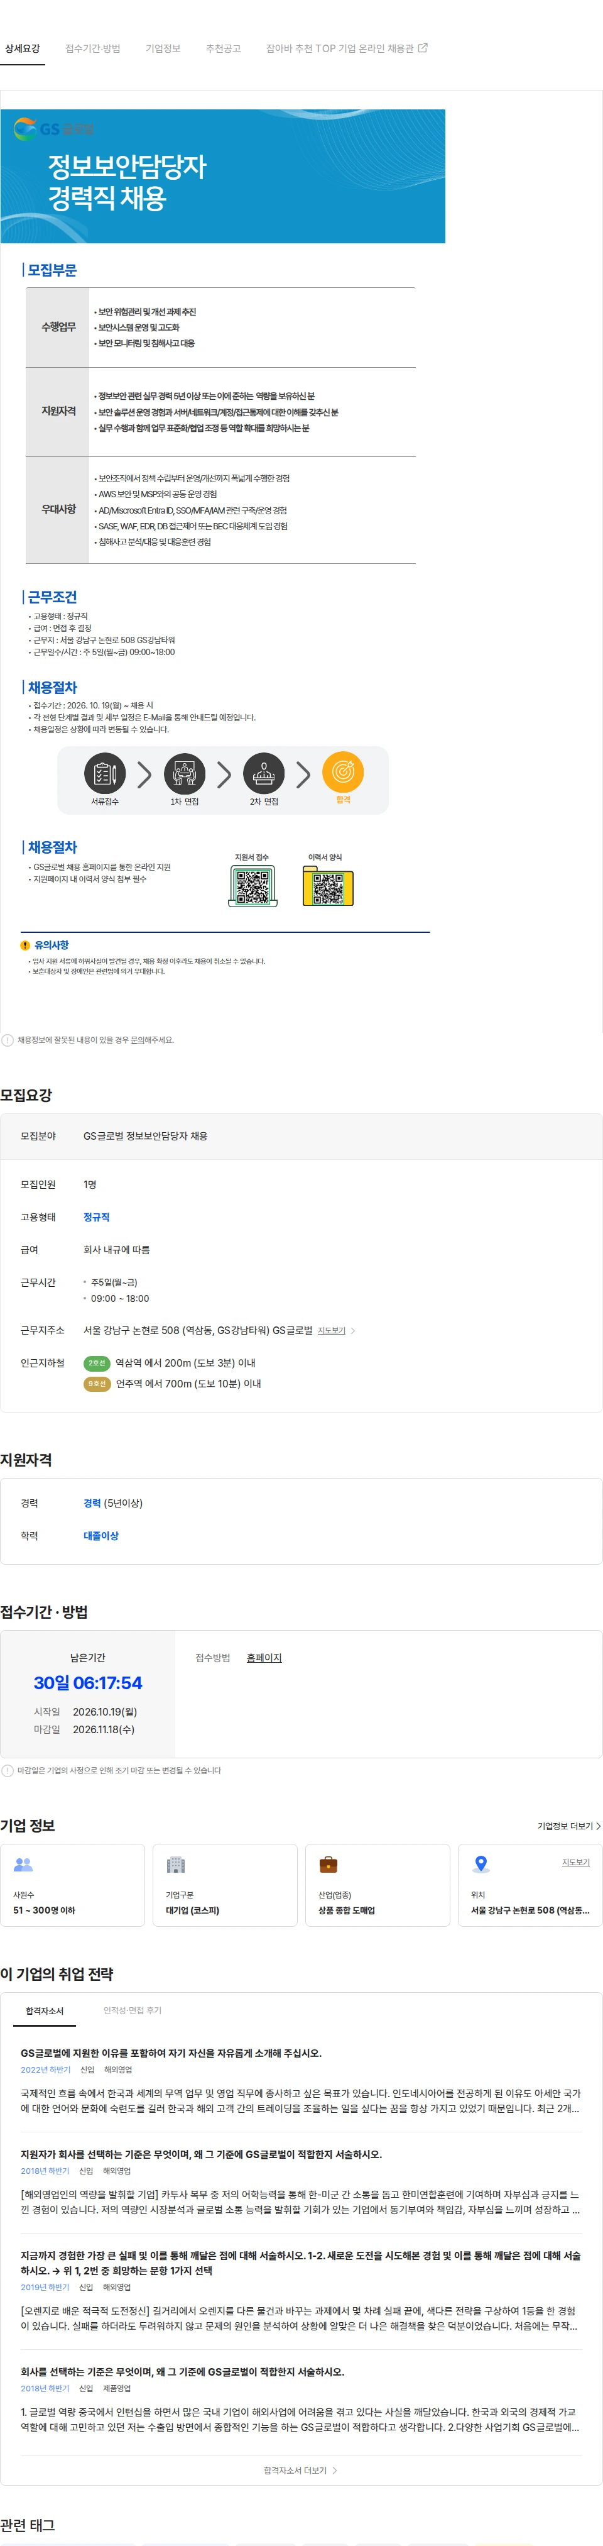Click the info icon beside 채용정보에 잘못된 내용

point(8,1040)
